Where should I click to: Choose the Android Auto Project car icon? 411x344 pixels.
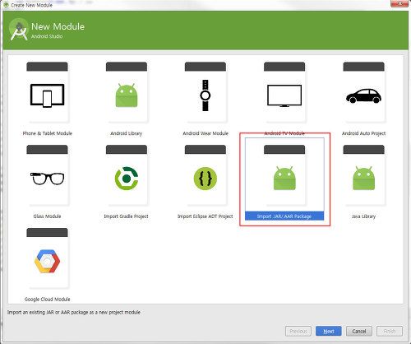(363, 95)
